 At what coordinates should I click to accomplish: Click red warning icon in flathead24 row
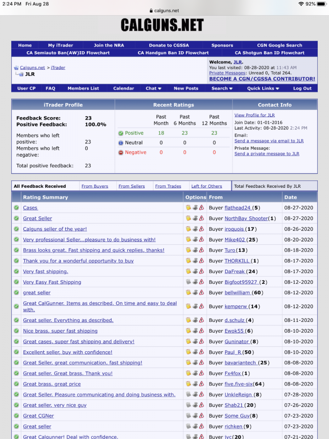[x=201, y=207]
